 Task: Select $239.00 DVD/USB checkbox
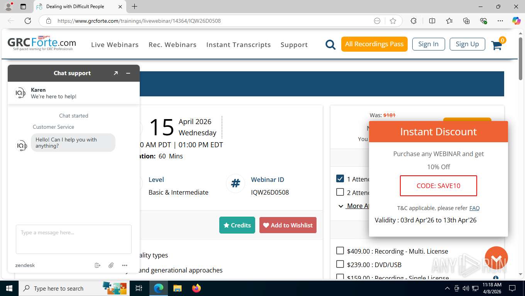[x=340, y=264]
